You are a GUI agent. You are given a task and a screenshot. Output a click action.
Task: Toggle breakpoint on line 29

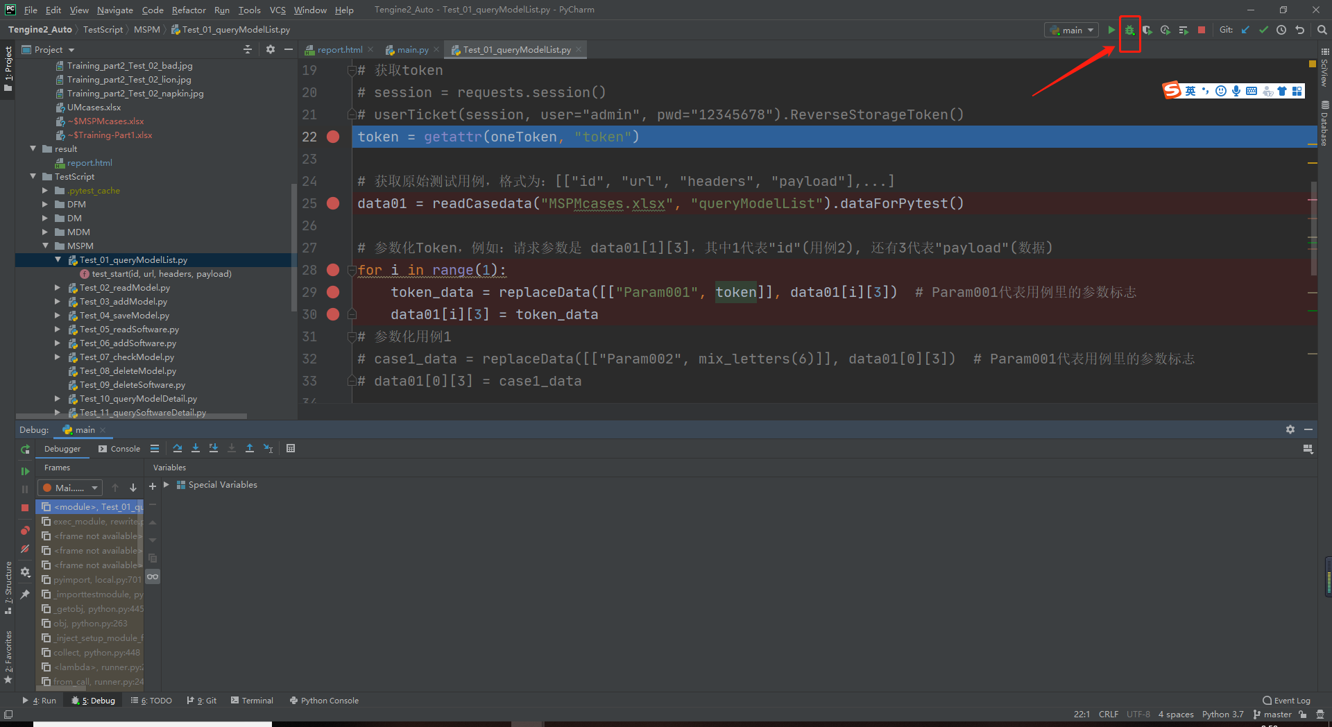point(333,292)
